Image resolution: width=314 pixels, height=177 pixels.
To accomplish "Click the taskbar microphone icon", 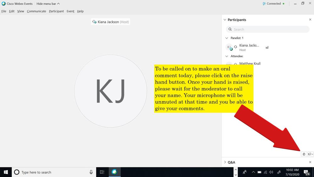I will (91, 172).
